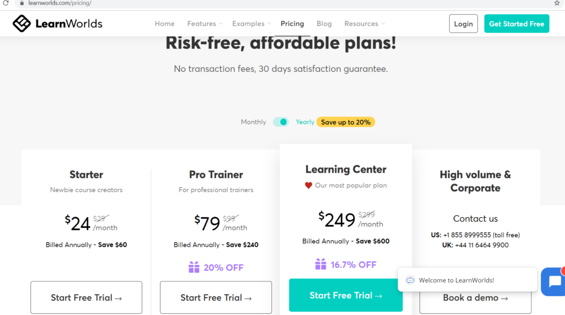Viewport: 565px width, 315px height.
Task: Open the Blog navigation item
Action: (324, 23)
